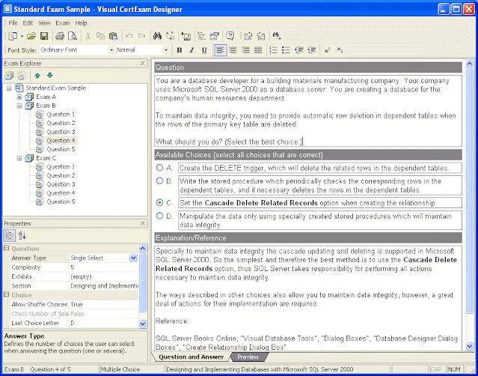Image resolution: width=478 pixels, height=376 pixels.
Task: Collapse Exam C tree node
Action: (x=19, y=158)
